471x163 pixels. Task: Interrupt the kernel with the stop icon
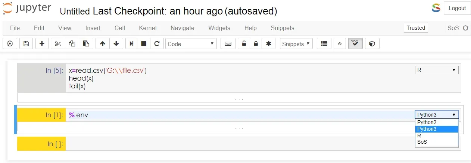[144, 43]
